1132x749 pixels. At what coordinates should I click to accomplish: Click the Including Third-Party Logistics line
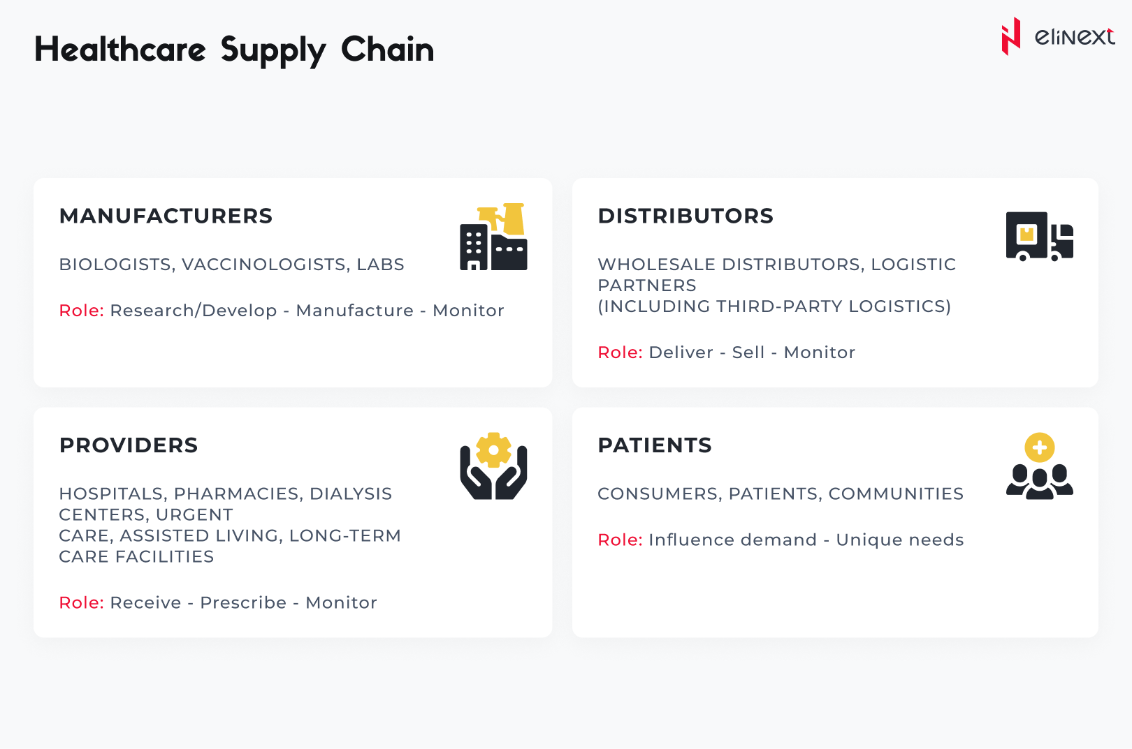[774, 306]
